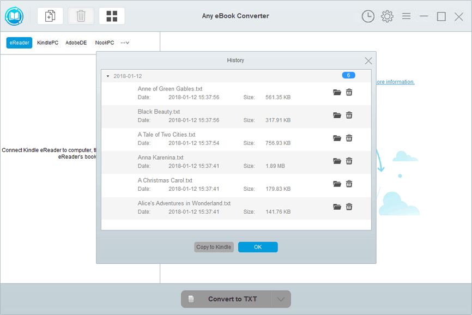
Task: Expand the more sources dropdown after NookPC
Action: (125, 43)
